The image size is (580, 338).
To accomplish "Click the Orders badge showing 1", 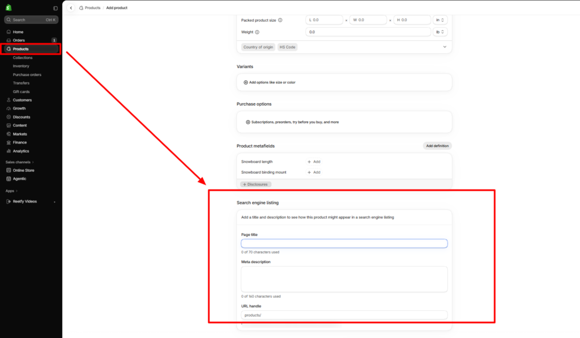I will (54, 40).
